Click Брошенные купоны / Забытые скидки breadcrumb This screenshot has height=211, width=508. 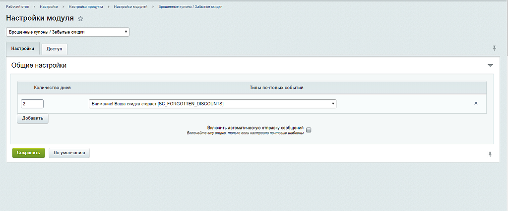coord(190,7)
